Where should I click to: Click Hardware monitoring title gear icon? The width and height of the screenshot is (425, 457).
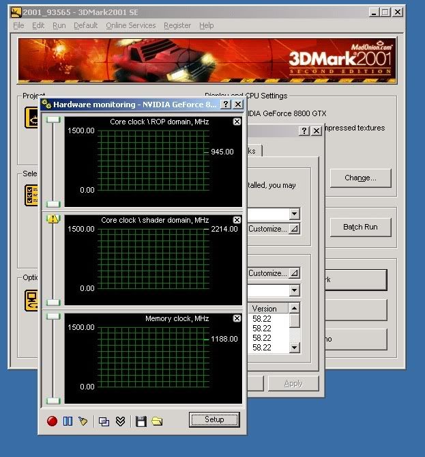coord(46,104)
